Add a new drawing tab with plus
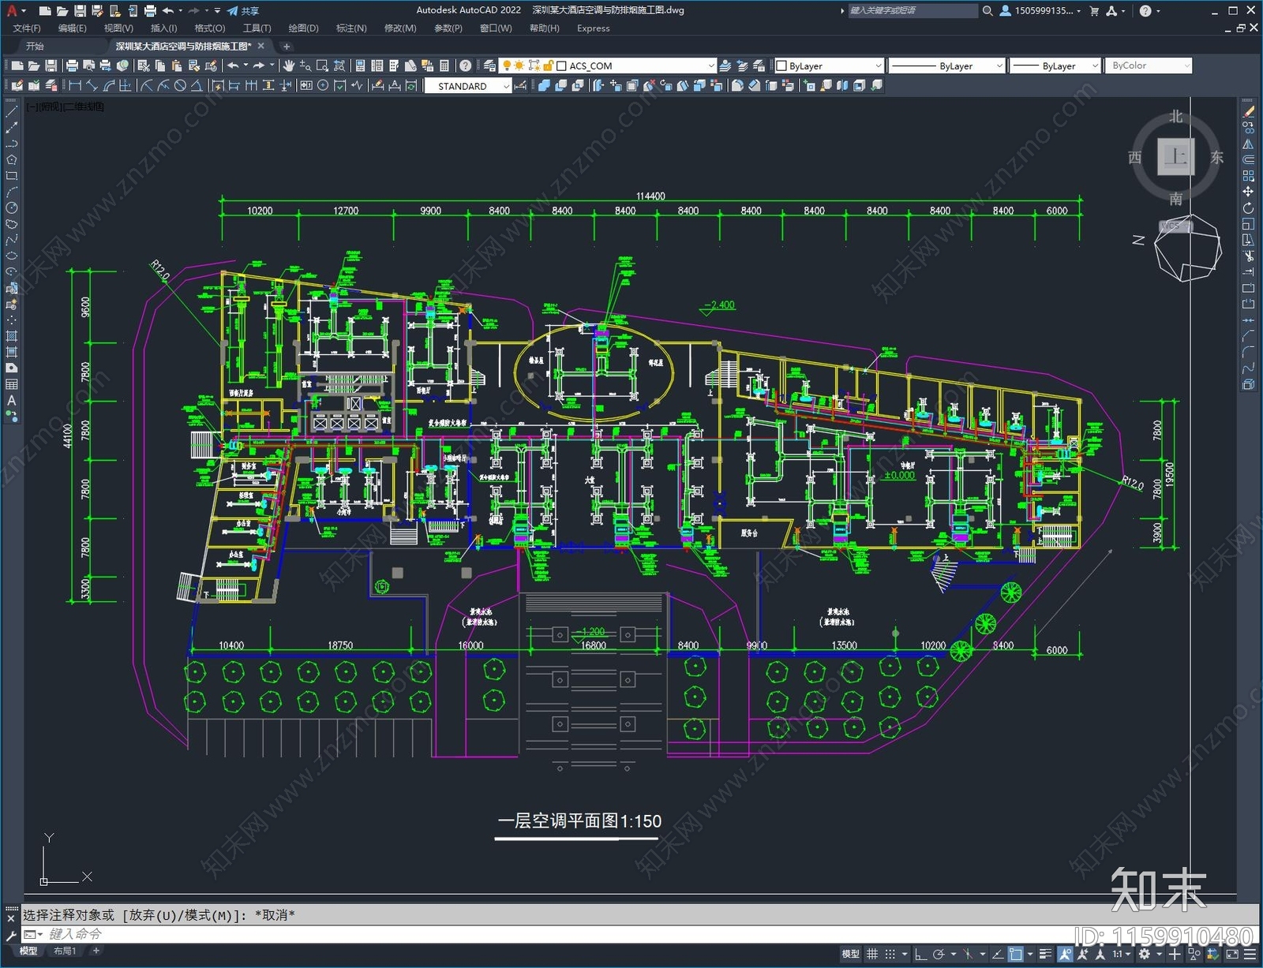Viewport: 1263px width, 968px height. (x=287, y=47)
